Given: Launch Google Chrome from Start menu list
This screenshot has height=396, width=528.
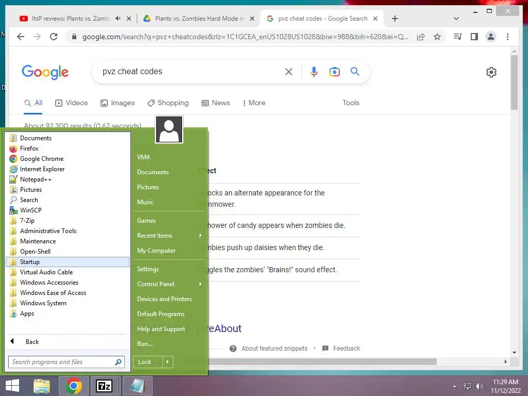Looking at the screenshot, I should tap(68, 159).
